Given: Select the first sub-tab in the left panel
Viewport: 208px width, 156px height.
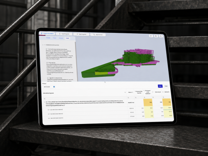Looking at the screenshot, I should [48, 38].
